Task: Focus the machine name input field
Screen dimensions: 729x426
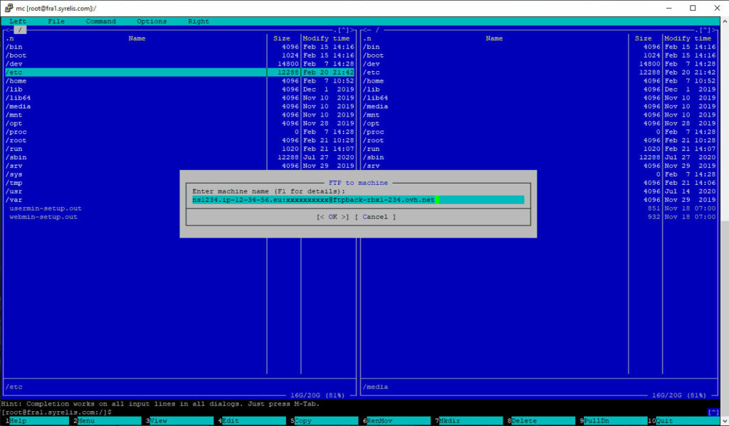Action: click(358, 200)
